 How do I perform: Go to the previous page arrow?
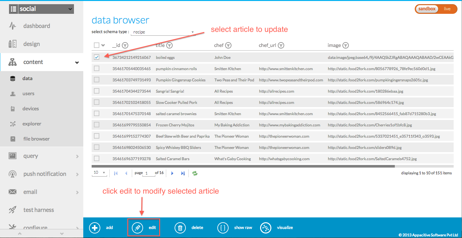(x=126, y=173)
